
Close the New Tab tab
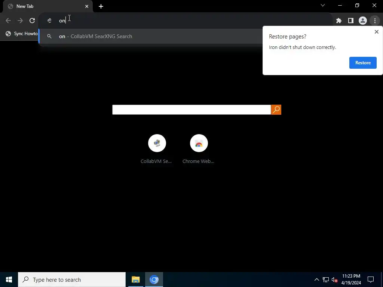point(87,6)
